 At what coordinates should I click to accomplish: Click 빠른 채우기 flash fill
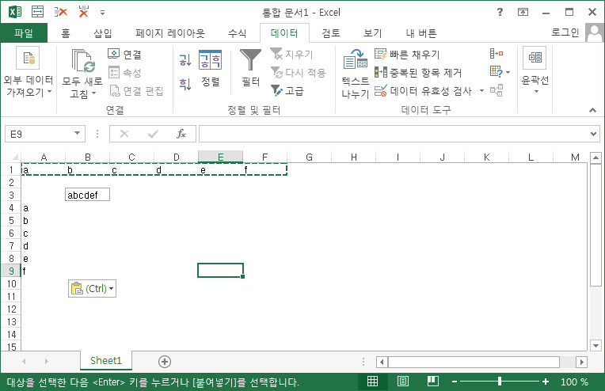407,55
